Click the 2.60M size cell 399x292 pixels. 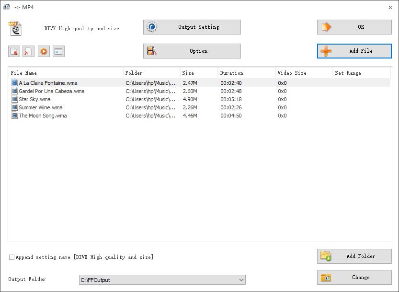[x=190, y=91]
